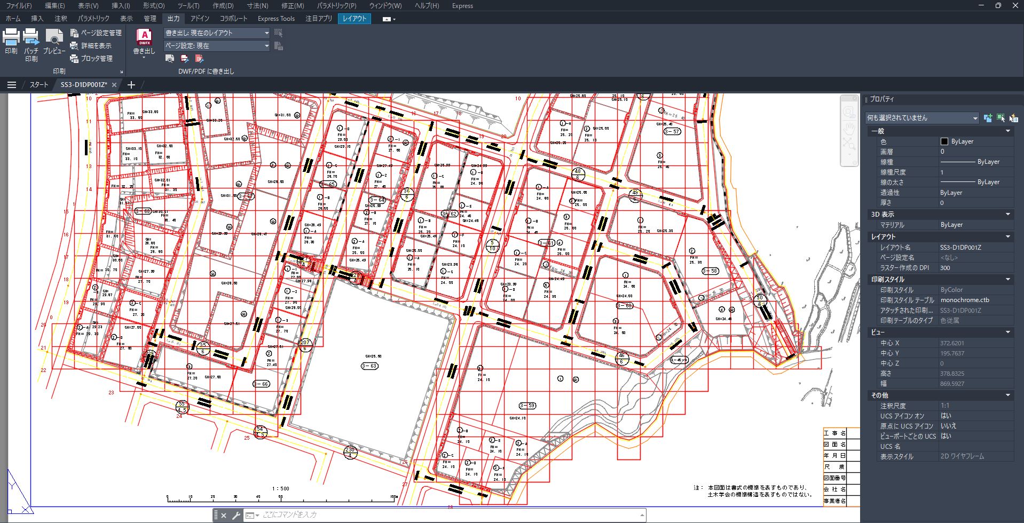Toggle PICKADD mode icon in Properties panel

click(988, 118)
